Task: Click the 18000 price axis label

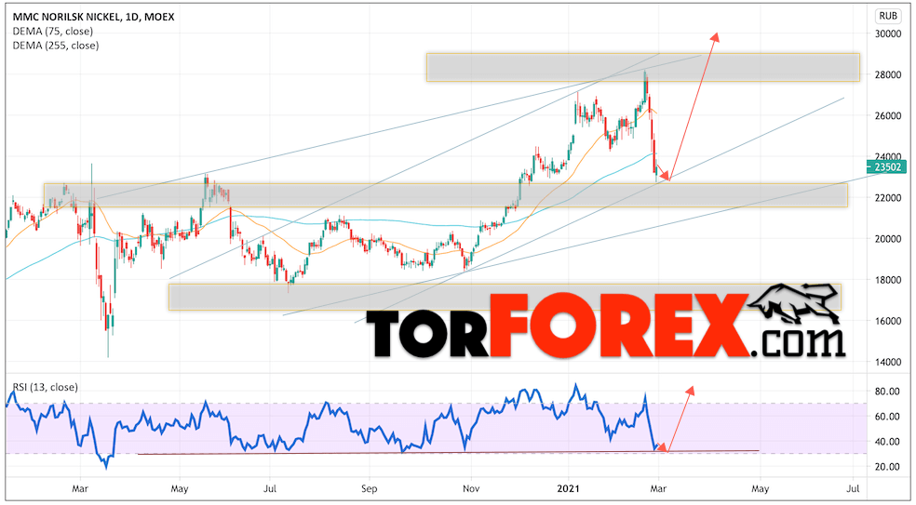Action: tap(888, 280)
